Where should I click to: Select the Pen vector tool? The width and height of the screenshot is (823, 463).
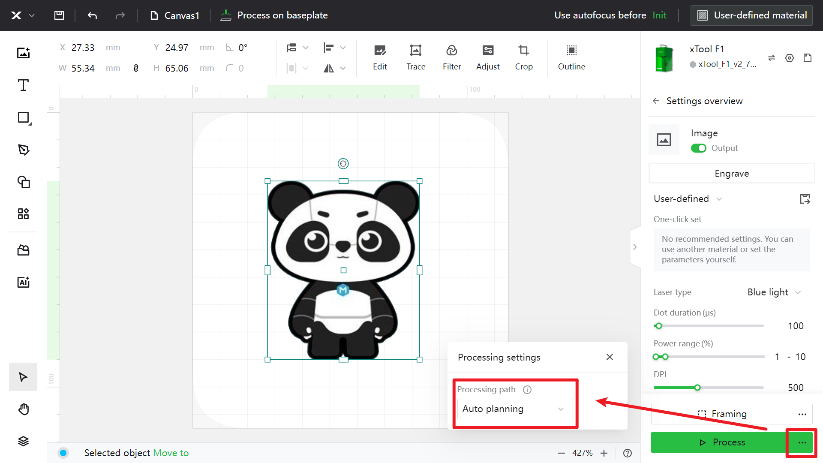click(x=23, y=150)
